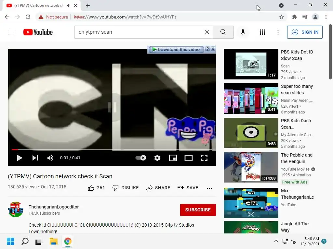Viewport: 333px width, 249px height.
Task: Mute the video volume
Action: tap(50, 158)
